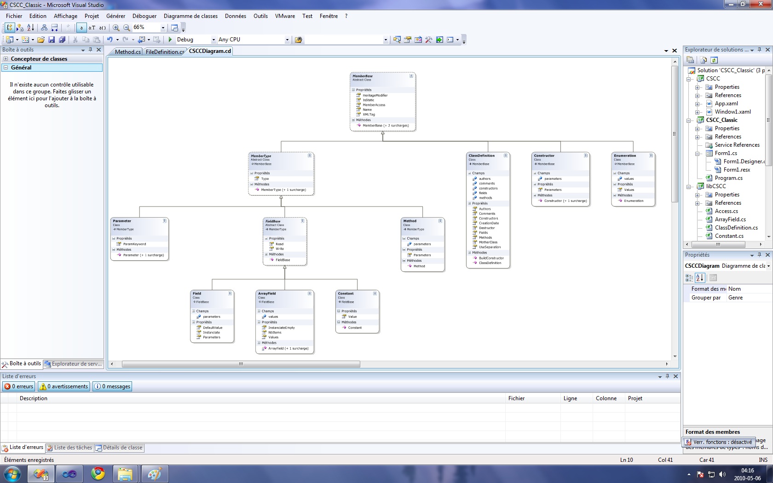Open the Générer menu

pos(115,16)
